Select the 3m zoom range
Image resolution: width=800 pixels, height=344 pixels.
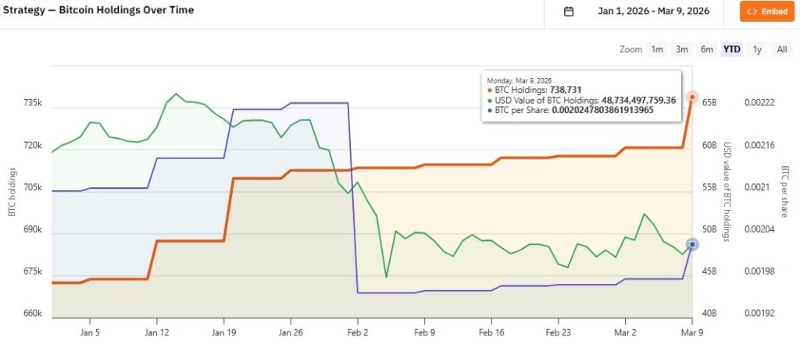[682, 49]
